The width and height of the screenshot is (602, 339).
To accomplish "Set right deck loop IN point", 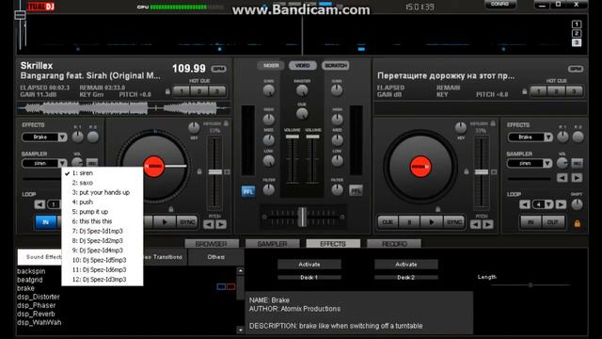I will pos(531,222).
